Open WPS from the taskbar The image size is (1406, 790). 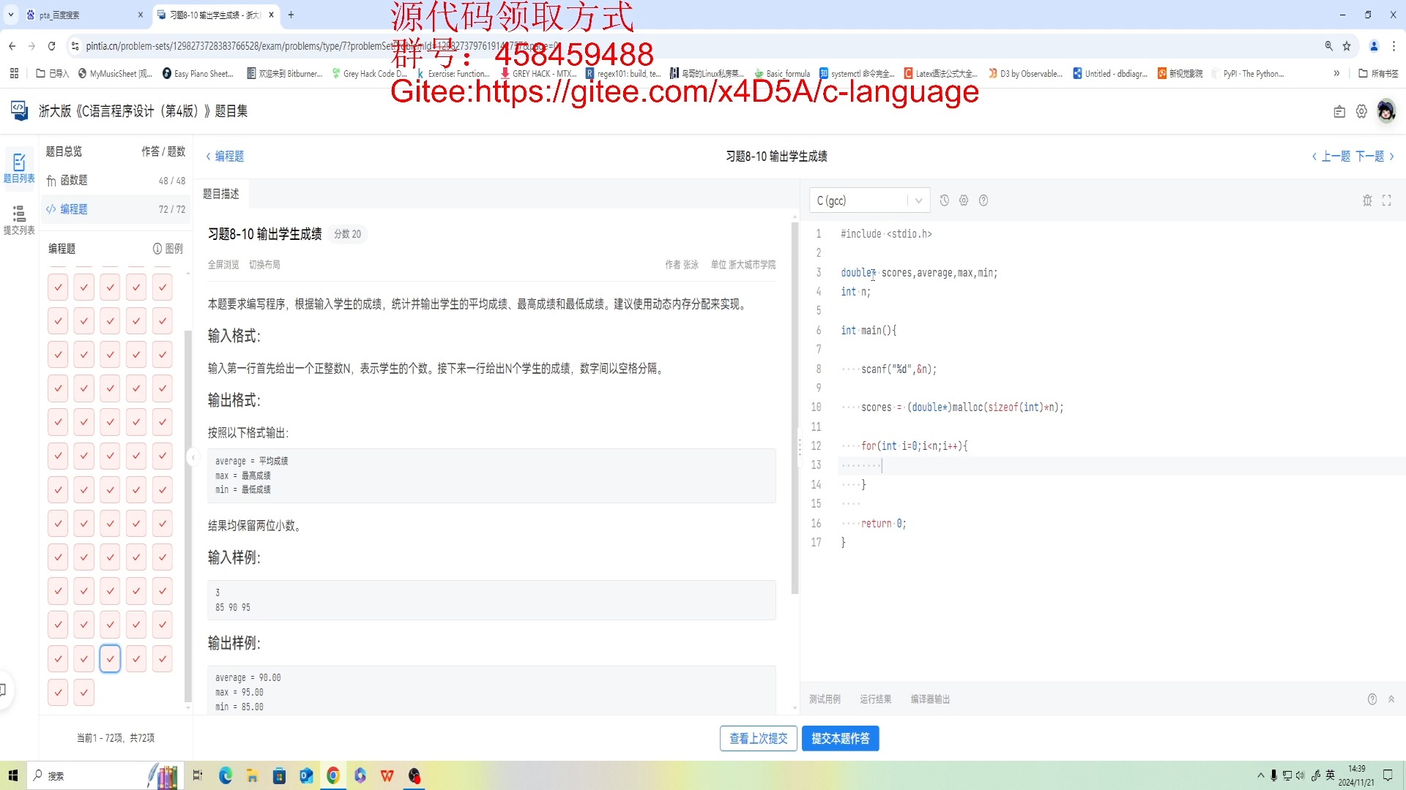click(387, 775)
